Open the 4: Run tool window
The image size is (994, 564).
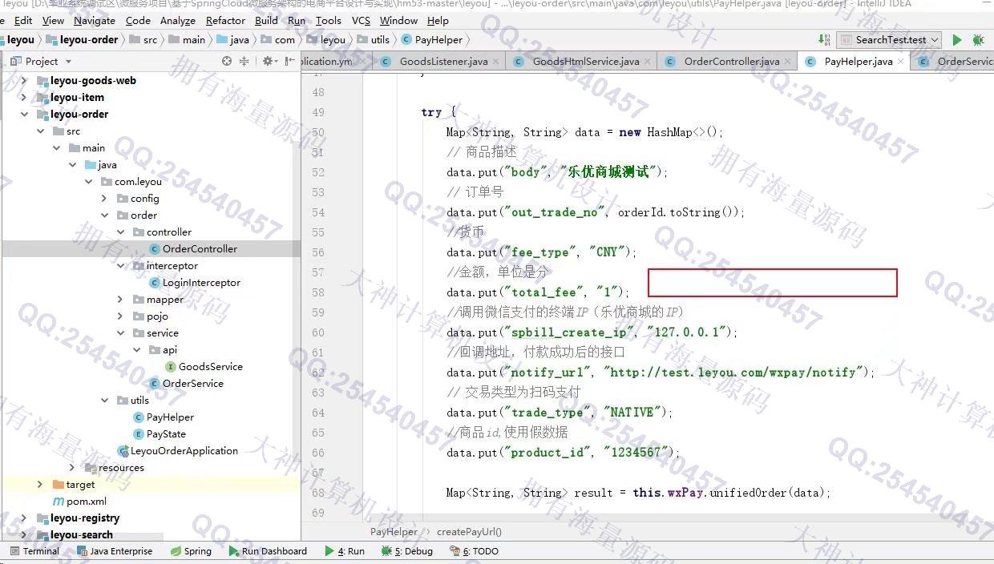[x=345, y=551]
